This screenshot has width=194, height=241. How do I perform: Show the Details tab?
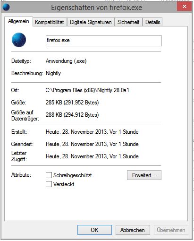152,22
